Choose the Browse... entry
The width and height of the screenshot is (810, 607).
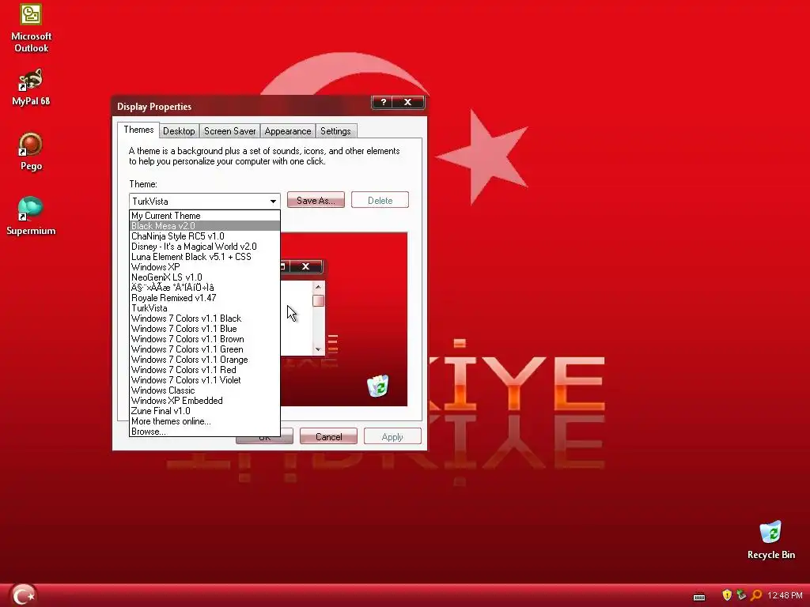click(x=205, y=432)
